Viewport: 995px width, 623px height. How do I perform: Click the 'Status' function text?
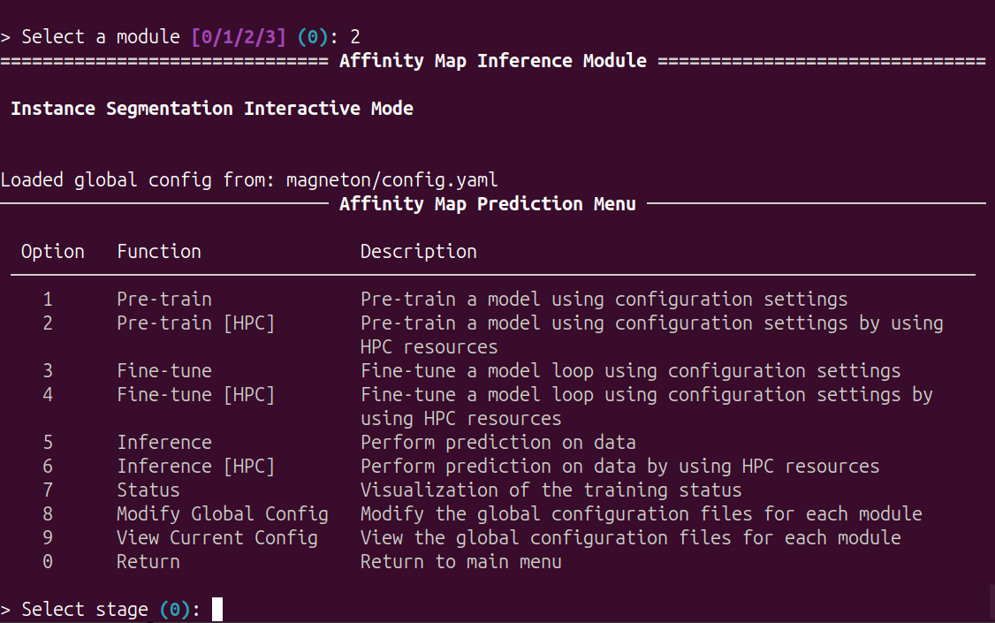click(148, 490)
